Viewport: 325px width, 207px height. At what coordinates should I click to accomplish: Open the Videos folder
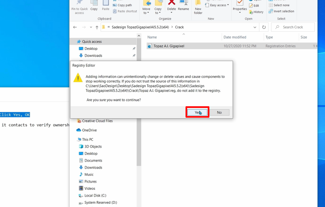90,189
